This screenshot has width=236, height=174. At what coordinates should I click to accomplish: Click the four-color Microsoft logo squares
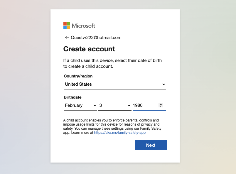(67, 26)
